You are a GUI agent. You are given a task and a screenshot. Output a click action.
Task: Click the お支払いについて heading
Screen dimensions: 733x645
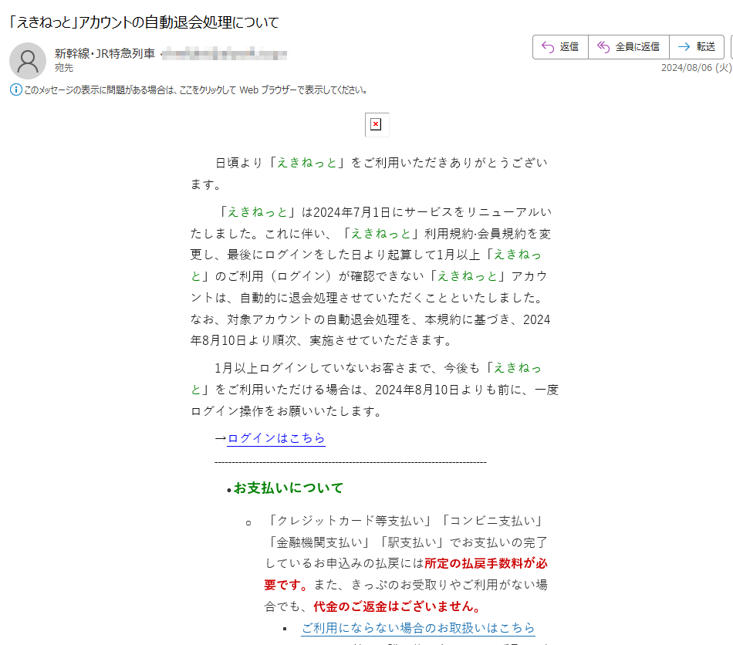[x=289, y=488]
